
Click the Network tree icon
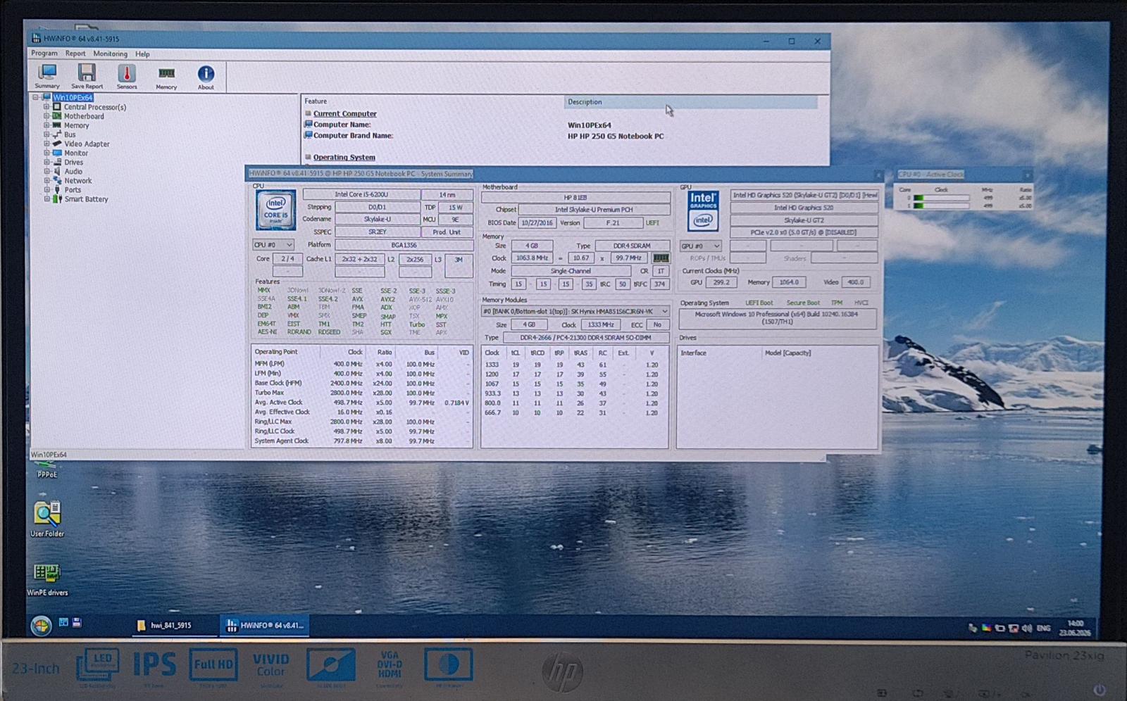click(57, 180)
